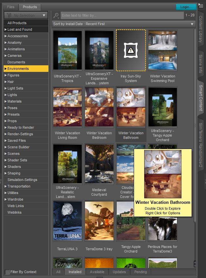Expand the Wardrobe category arrow

6,199
